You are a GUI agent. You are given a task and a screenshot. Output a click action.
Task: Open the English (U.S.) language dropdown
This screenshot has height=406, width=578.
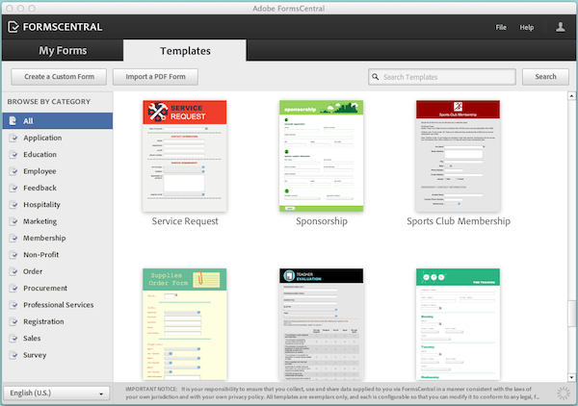coord(57,393)
